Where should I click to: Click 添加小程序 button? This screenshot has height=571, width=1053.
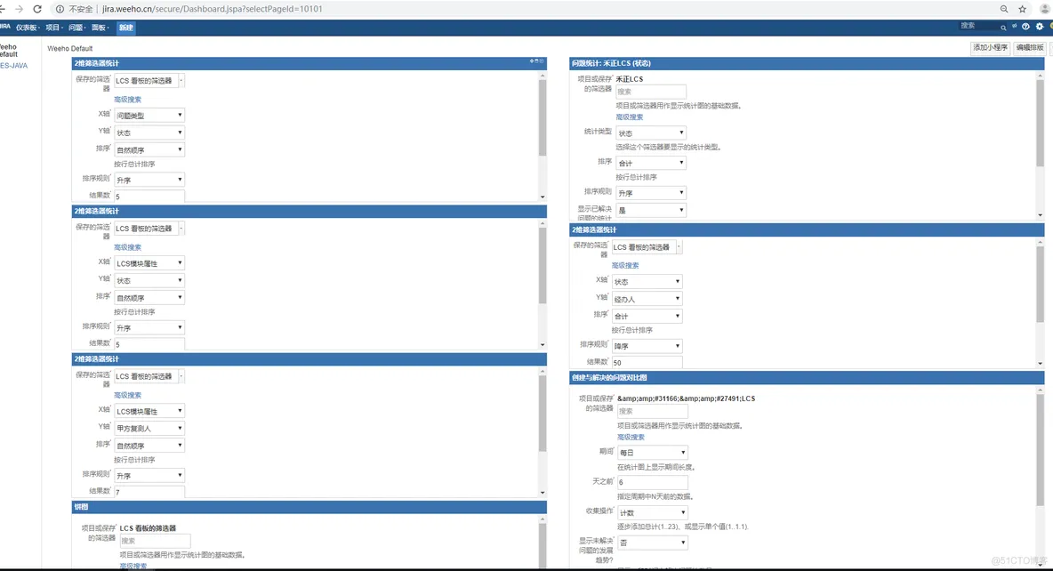[990, 48]
